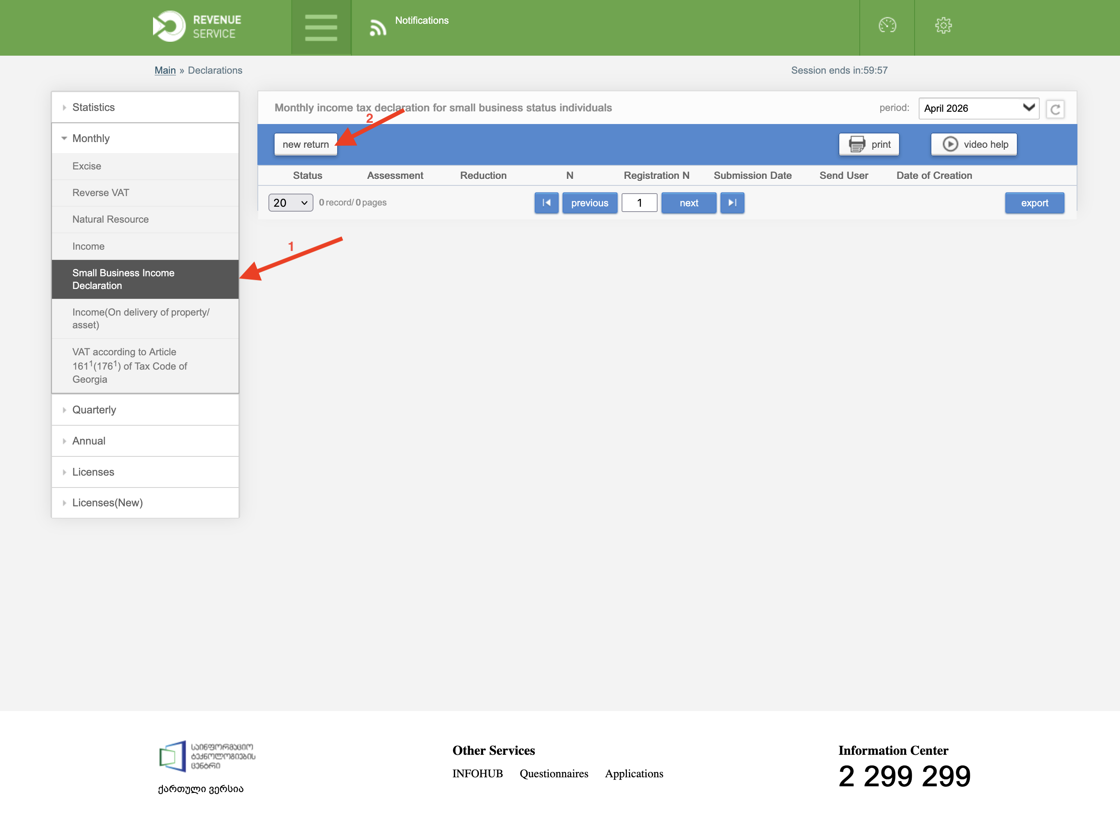1120x817 pixels.
Task: Open the dashboard gauge icon
Action: click(887, 25)
